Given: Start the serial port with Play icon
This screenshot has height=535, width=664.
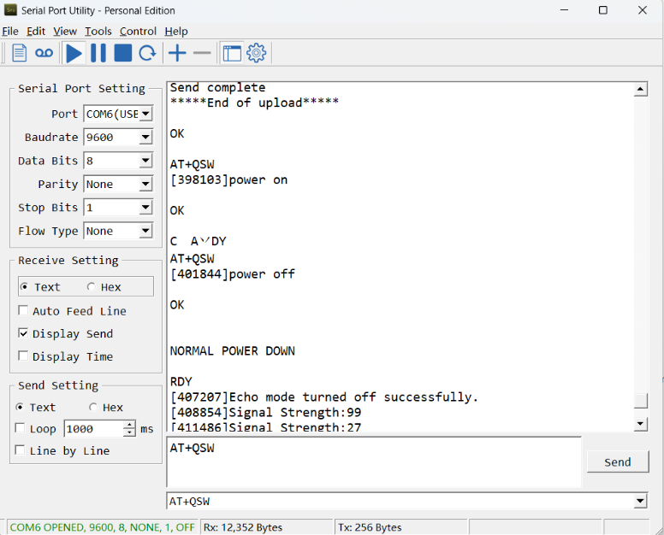Looking at the screenshot, I should pyautogui.click(x=74, y=53).
